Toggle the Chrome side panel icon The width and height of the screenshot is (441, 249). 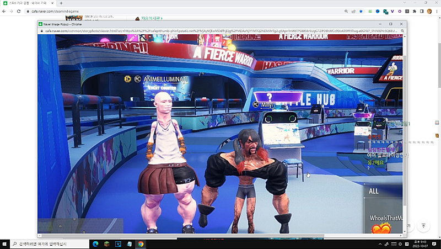tap(422, 11)
